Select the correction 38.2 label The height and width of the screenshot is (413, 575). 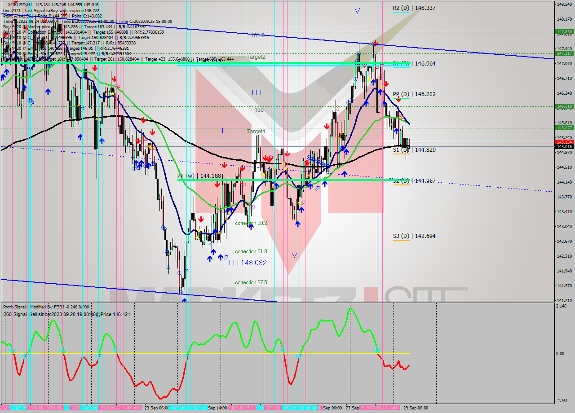coord(252,223)
